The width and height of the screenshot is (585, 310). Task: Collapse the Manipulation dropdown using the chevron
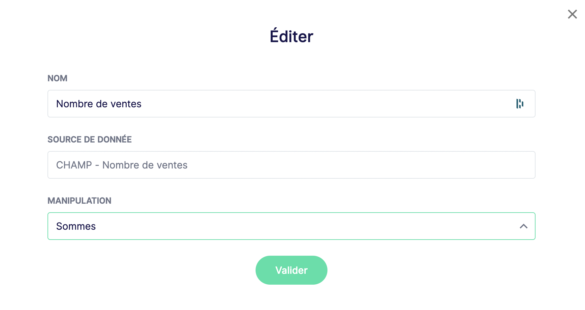click(523, 226)
